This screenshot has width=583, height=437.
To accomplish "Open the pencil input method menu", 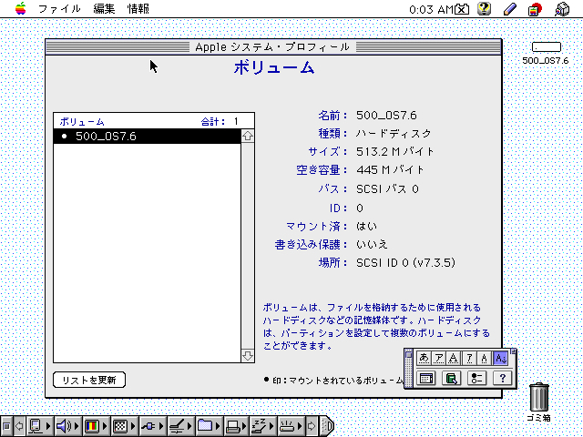I will pyautogui.click(x=510, y=9).
